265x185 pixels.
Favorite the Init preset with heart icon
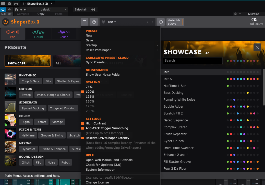pos(103,22)
